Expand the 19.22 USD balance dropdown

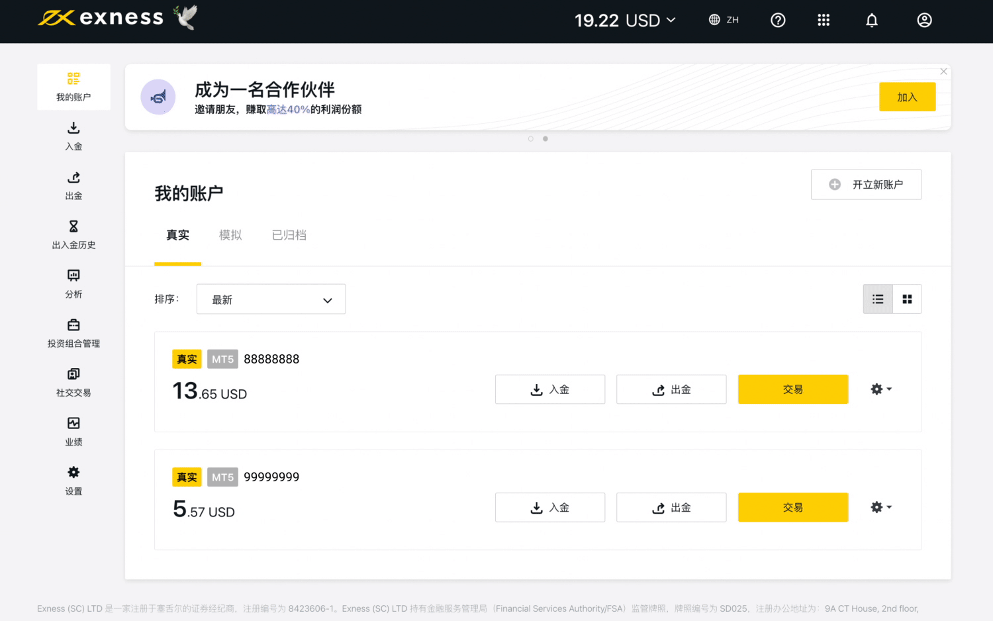(x=625, y=21)
